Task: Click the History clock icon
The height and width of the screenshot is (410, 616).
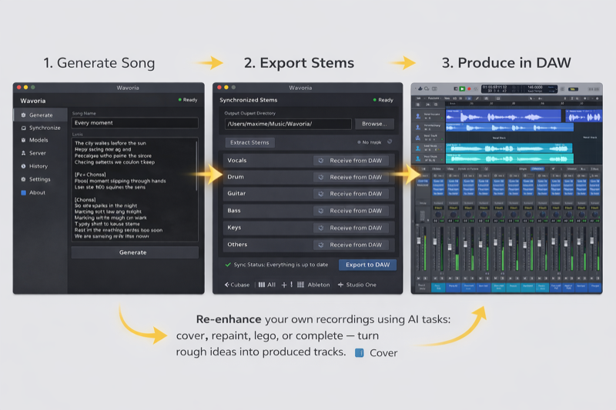Action: (23, 166)
